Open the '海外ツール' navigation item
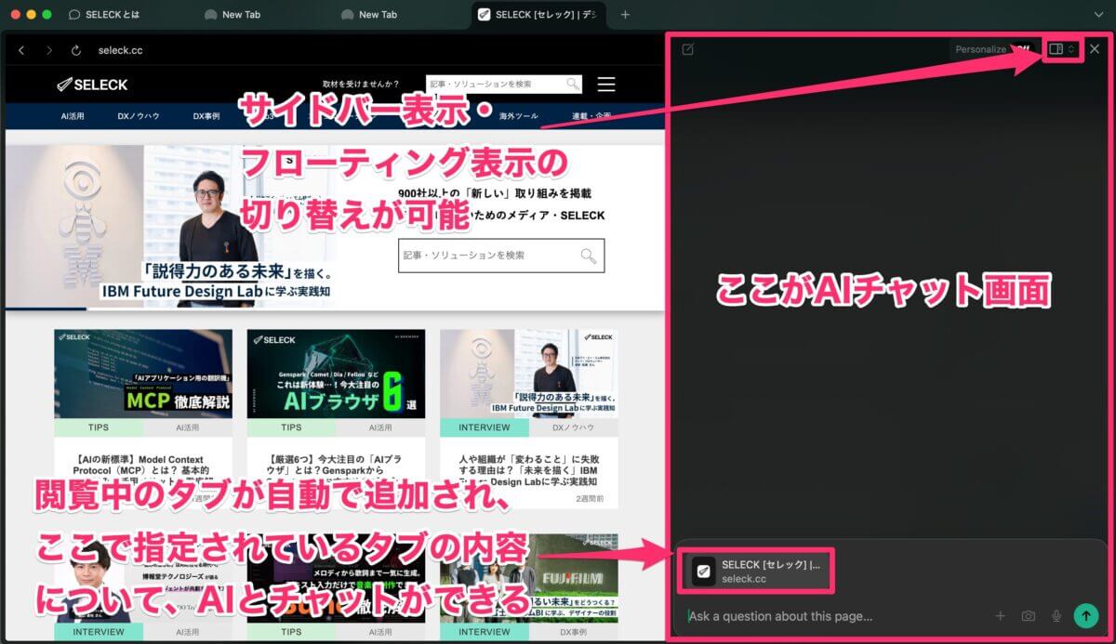This screenshot has height=644, width=1116. (518, 116)
